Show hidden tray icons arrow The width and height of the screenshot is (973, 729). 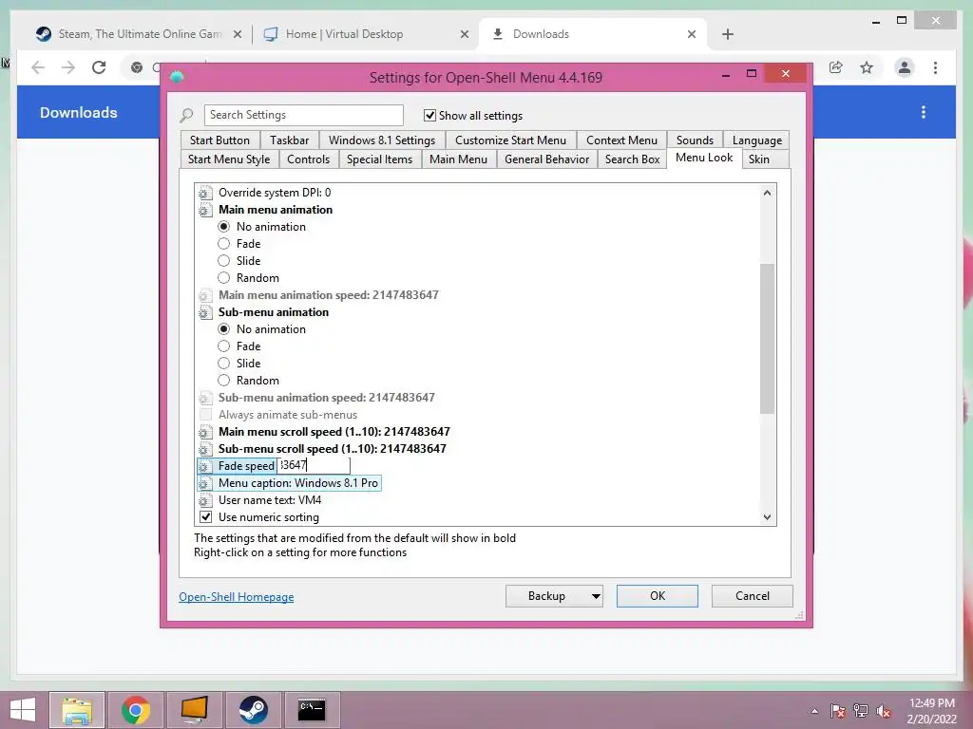click(814, 711)
